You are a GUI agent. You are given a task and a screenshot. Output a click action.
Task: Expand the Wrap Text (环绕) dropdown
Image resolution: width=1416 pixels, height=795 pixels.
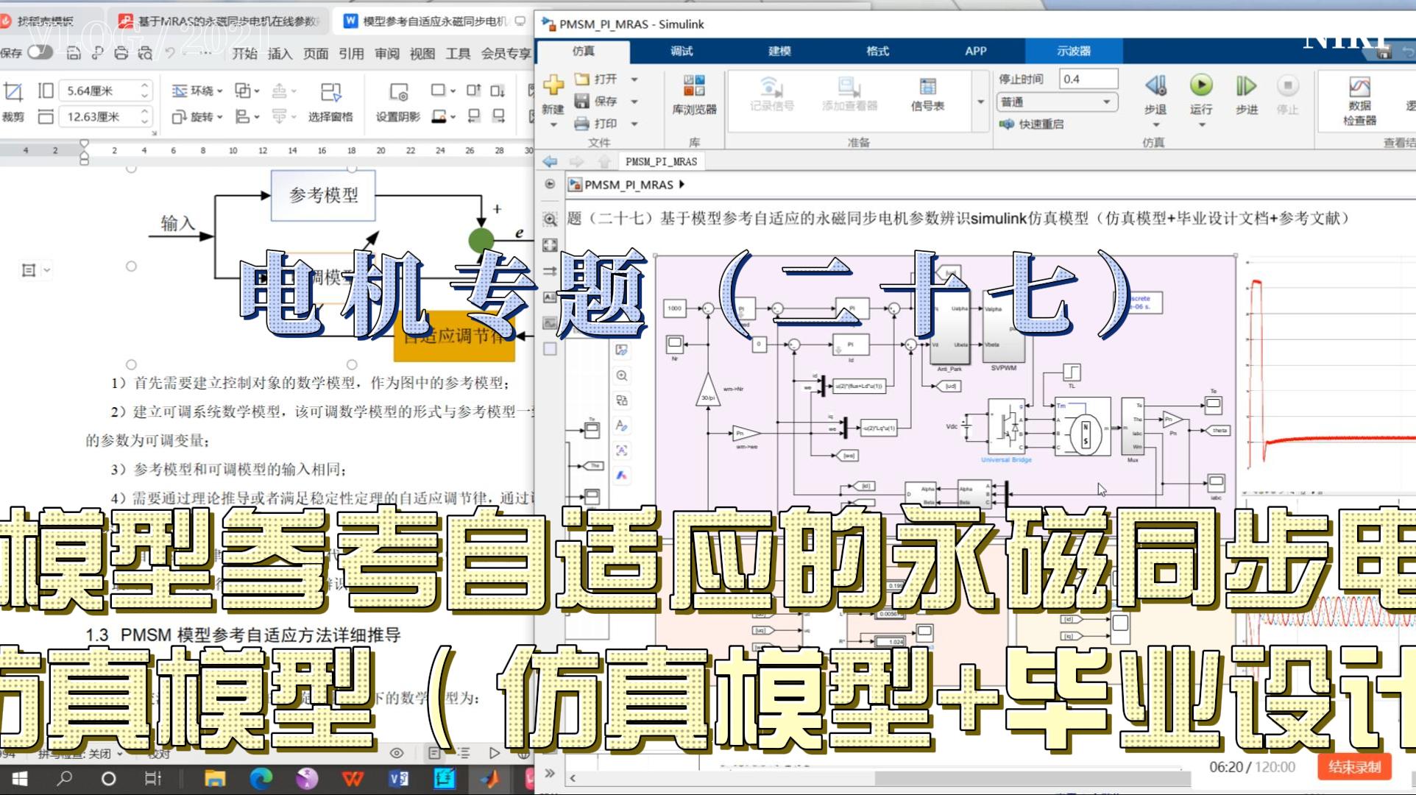coord(197,91)
